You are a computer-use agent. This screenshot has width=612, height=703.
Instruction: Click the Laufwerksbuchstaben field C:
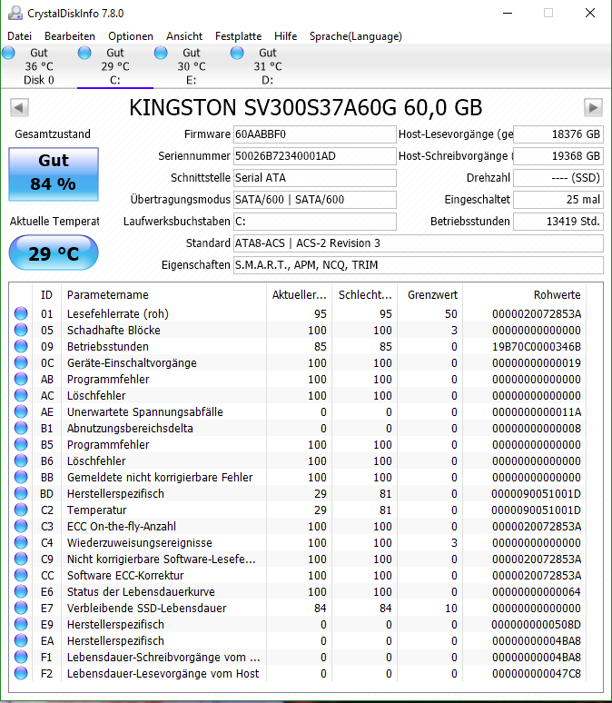(x=315, y=222)
